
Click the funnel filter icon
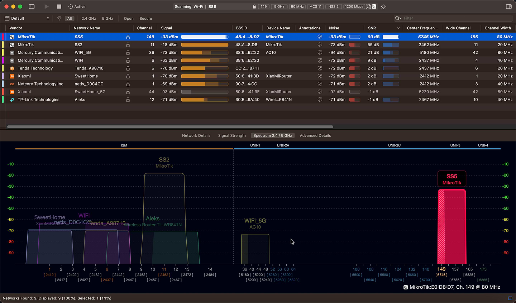pyautogui.click(x=59, y=18)
